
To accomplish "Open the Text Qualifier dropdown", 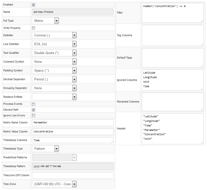I will coord(54,53).
